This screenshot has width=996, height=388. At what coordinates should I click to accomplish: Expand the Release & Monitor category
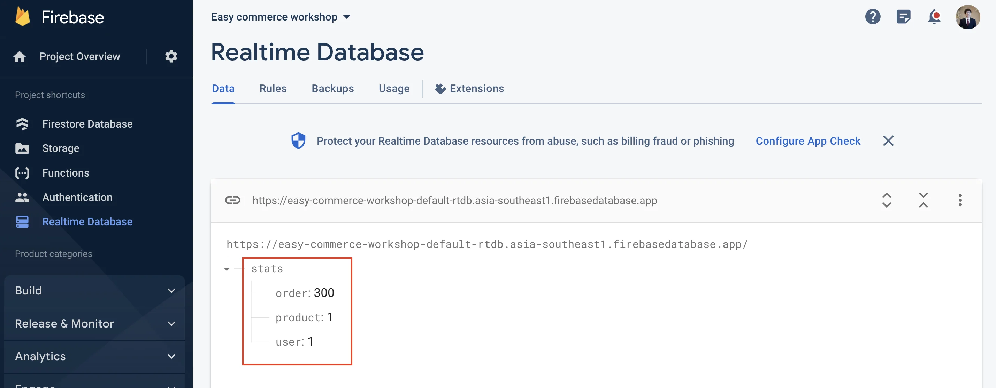tap(95, 324)
